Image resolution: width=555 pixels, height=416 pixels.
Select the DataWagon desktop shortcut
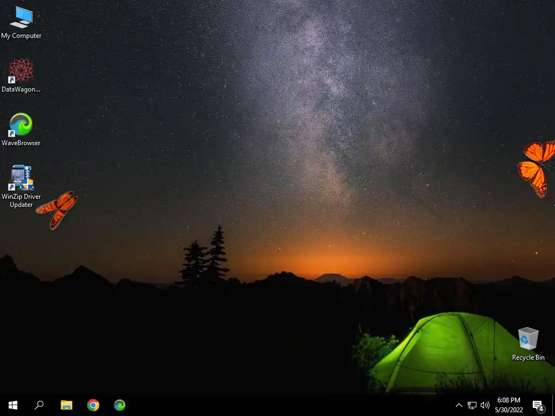click(x=21, y=76)
